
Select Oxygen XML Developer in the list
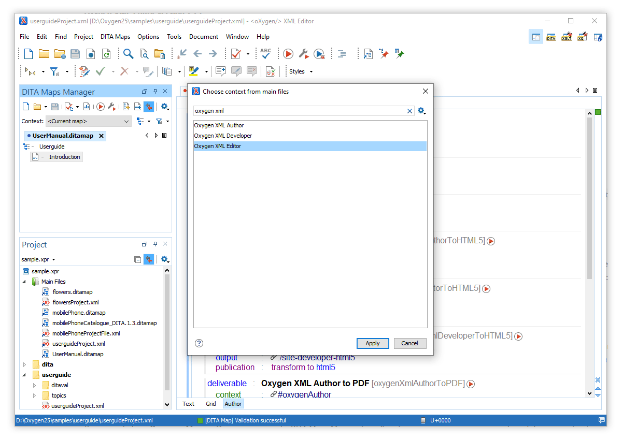pyautogui.click(x=310, y=136)
